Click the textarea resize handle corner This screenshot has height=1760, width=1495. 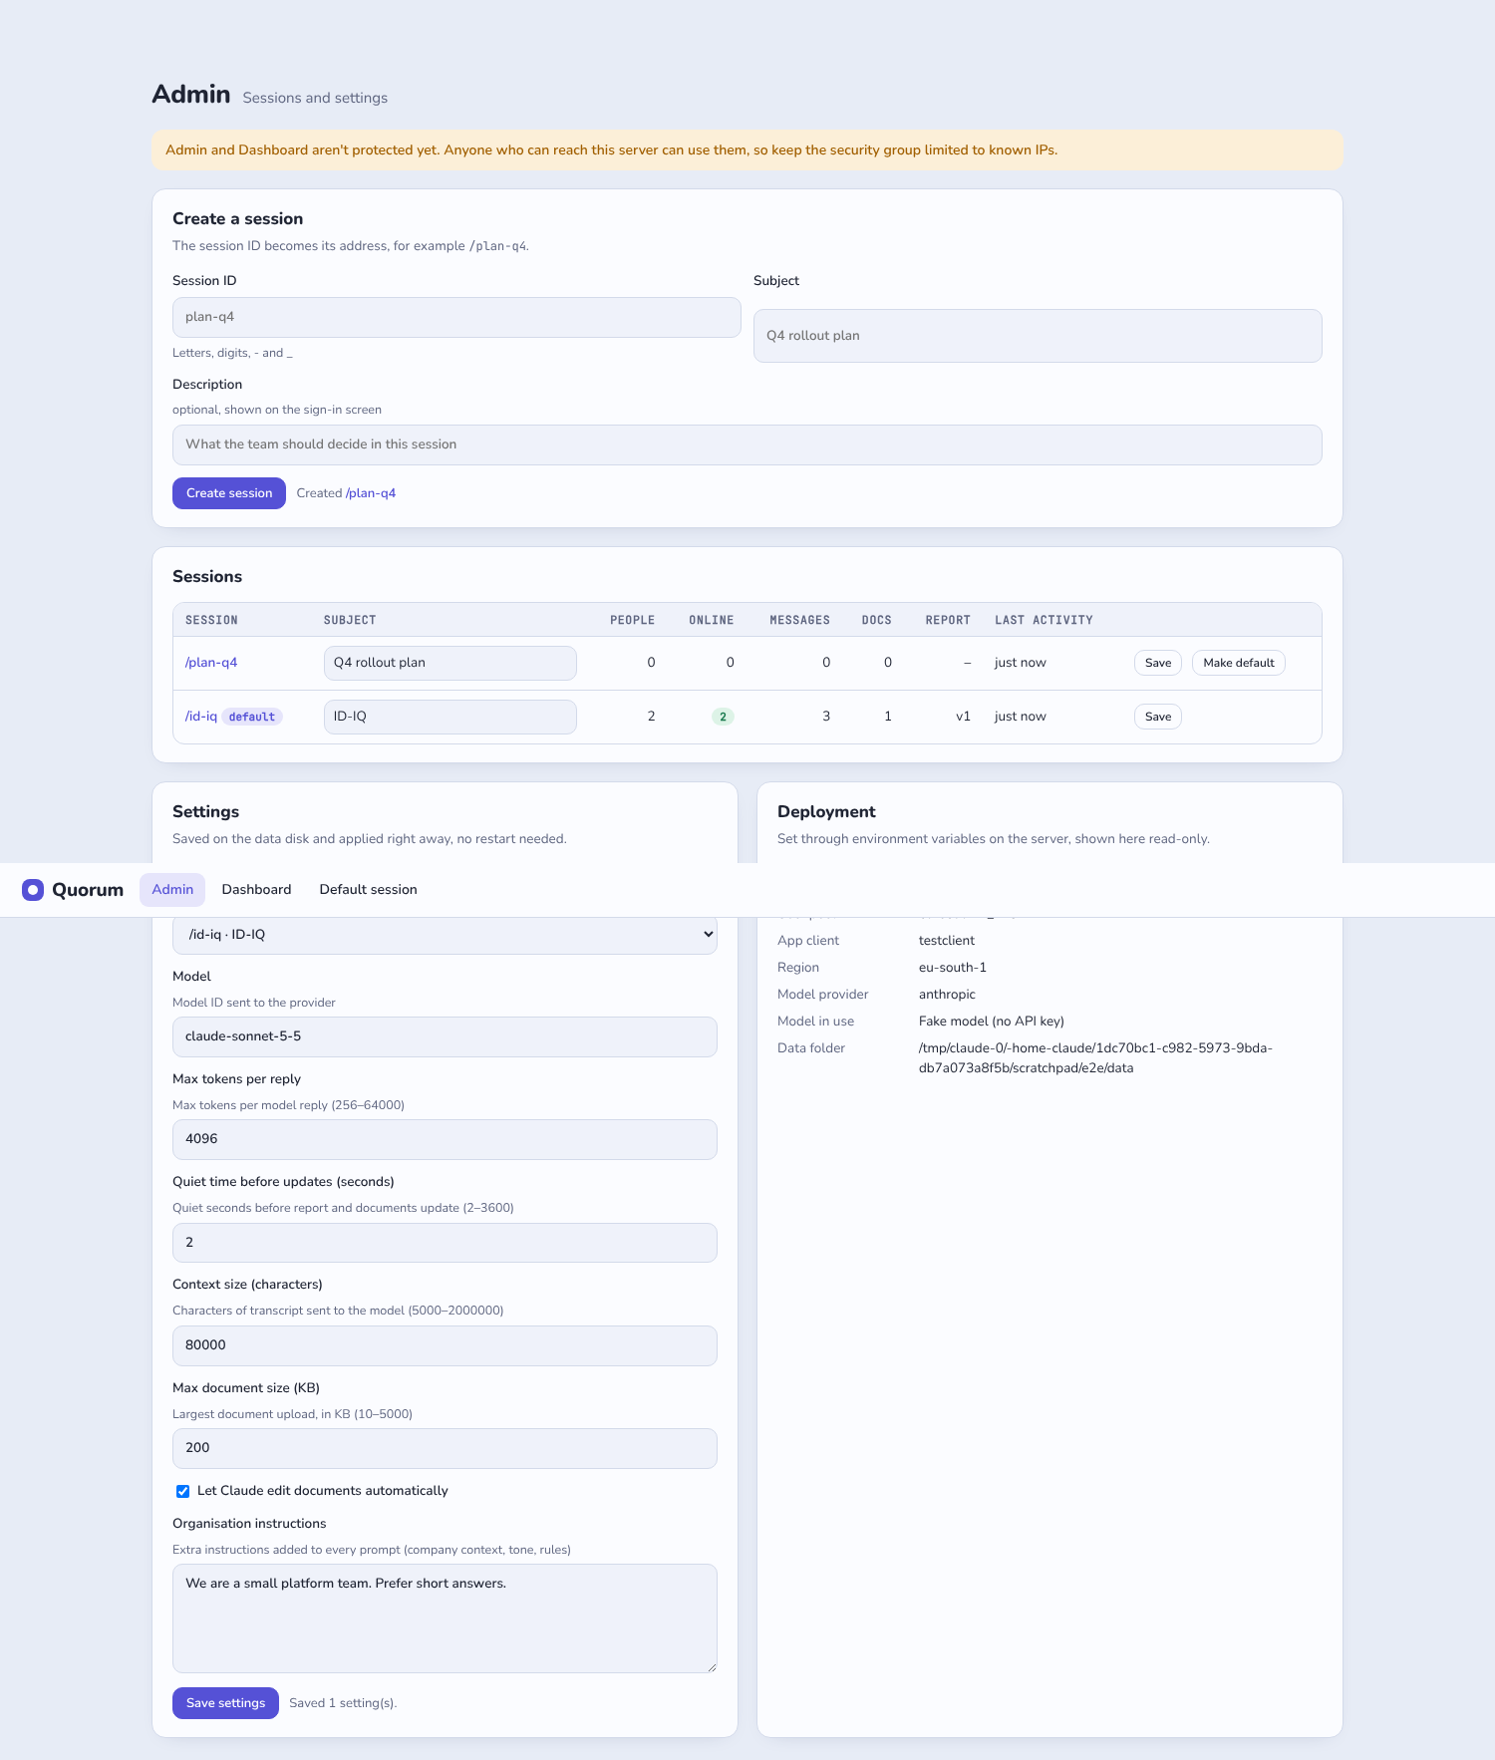[x=712, y=1667]
